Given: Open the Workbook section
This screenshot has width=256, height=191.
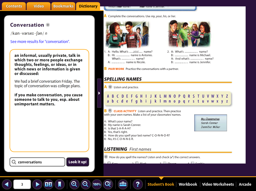Looking at the screenshot, I should tap(188, 184).
